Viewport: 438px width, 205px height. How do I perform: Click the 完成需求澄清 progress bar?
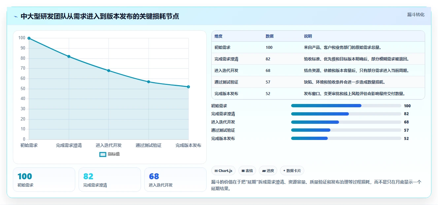coord(346,114)
